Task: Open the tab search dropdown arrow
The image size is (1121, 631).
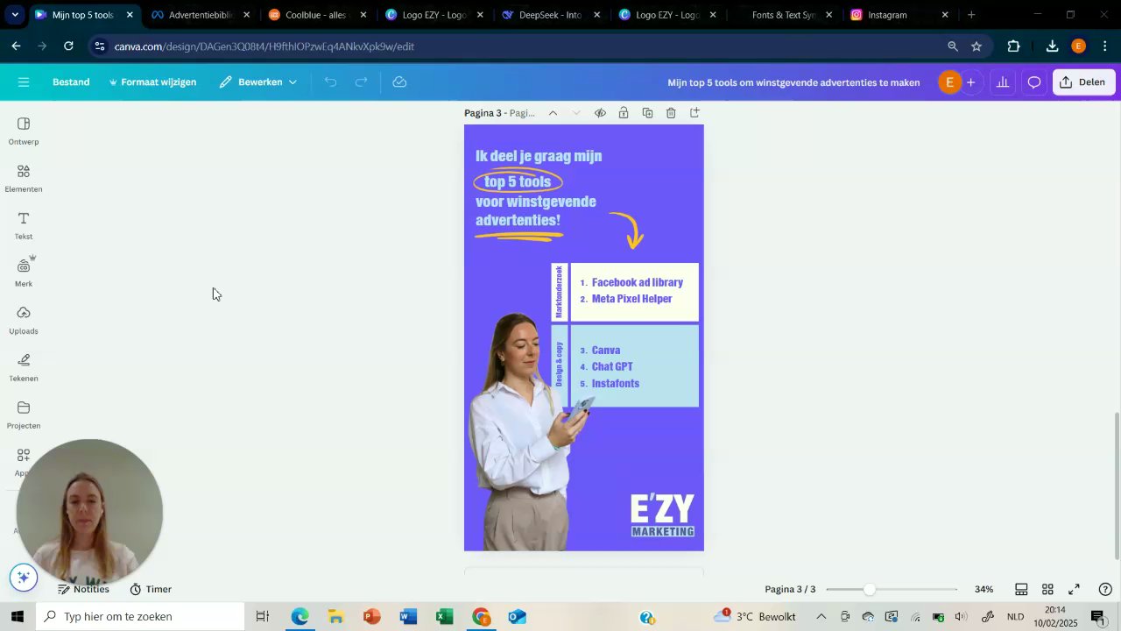Action: pyautogui.click(x=15, y=15)
